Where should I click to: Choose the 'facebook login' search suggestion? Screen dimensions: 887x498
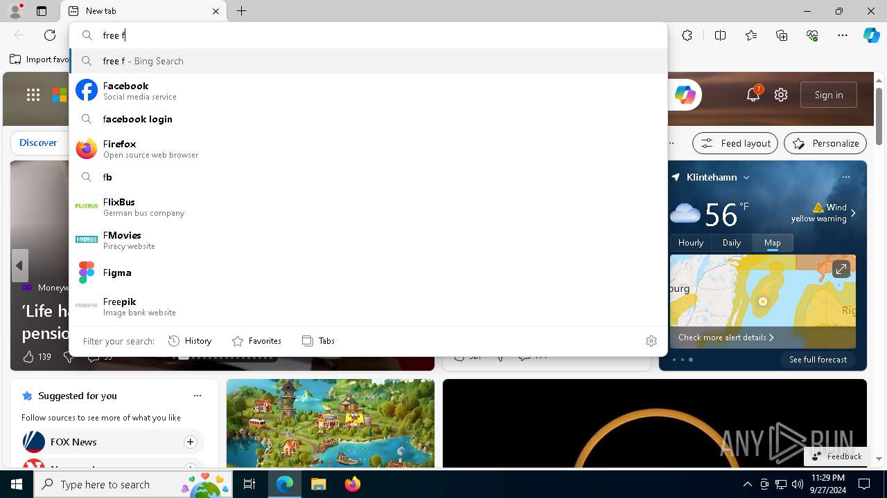tap(368, 119)
